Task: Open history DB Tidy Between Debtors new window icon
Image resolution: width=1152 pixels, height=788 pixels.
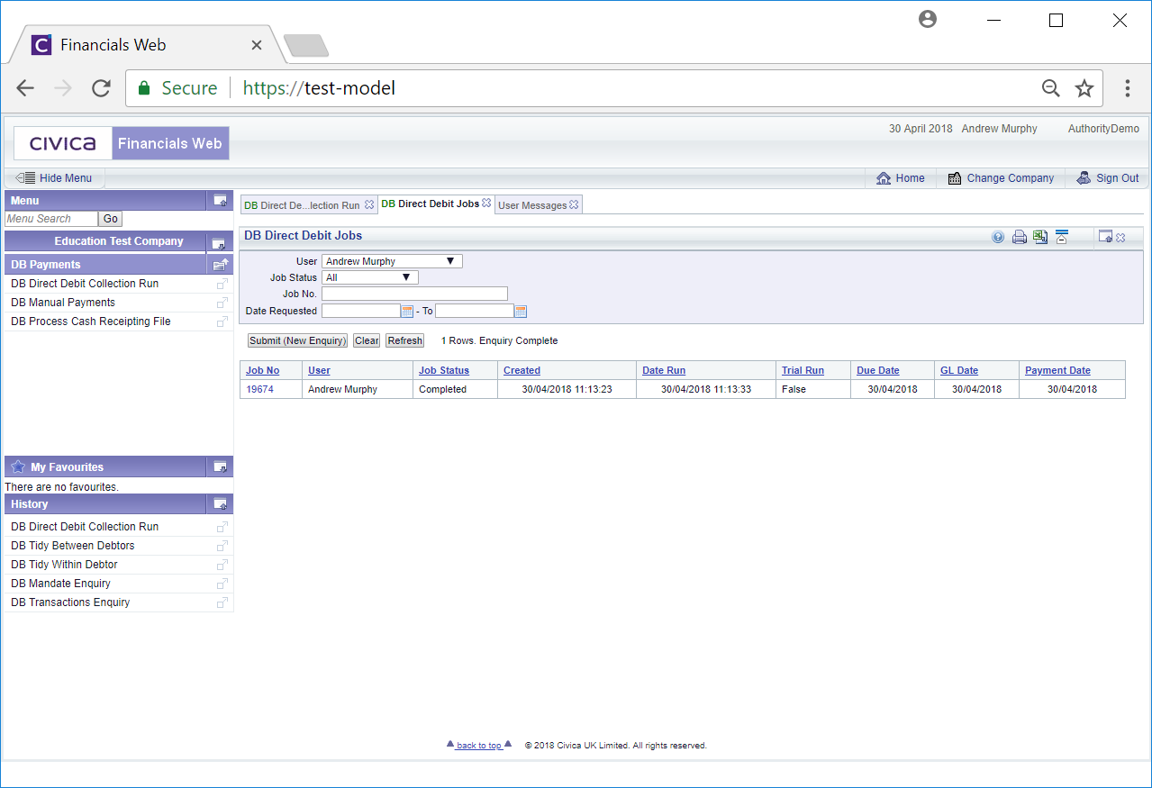Action: pos(222,546)
